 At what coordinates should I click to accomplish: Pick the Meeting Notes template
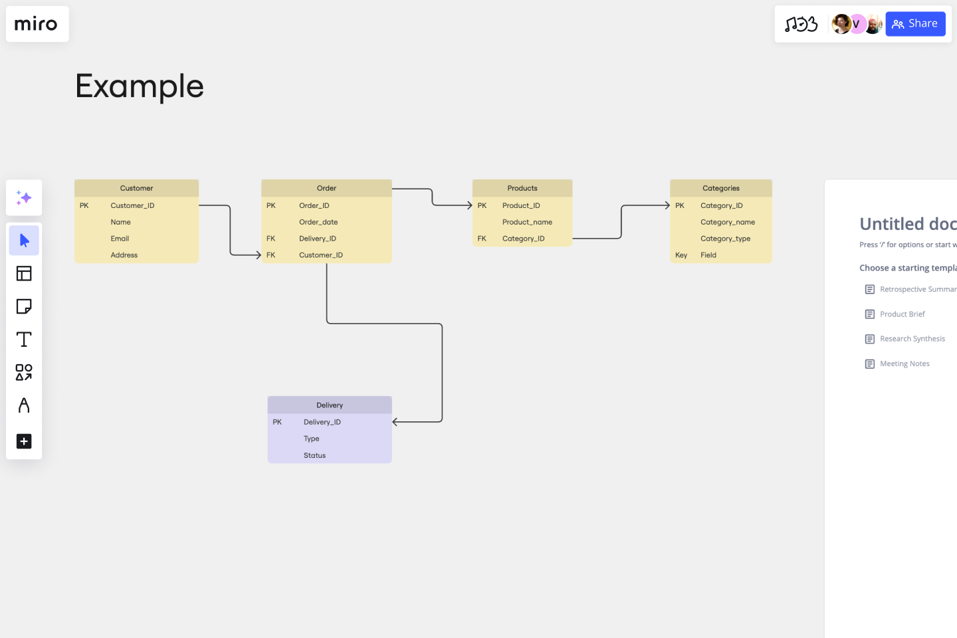pos(904,364)
